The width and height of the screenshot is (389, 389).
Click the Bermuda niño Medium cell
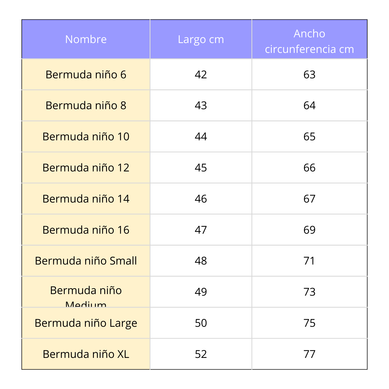(86, 292)
